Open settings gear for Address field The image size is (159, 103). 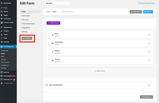coord(149,52)
